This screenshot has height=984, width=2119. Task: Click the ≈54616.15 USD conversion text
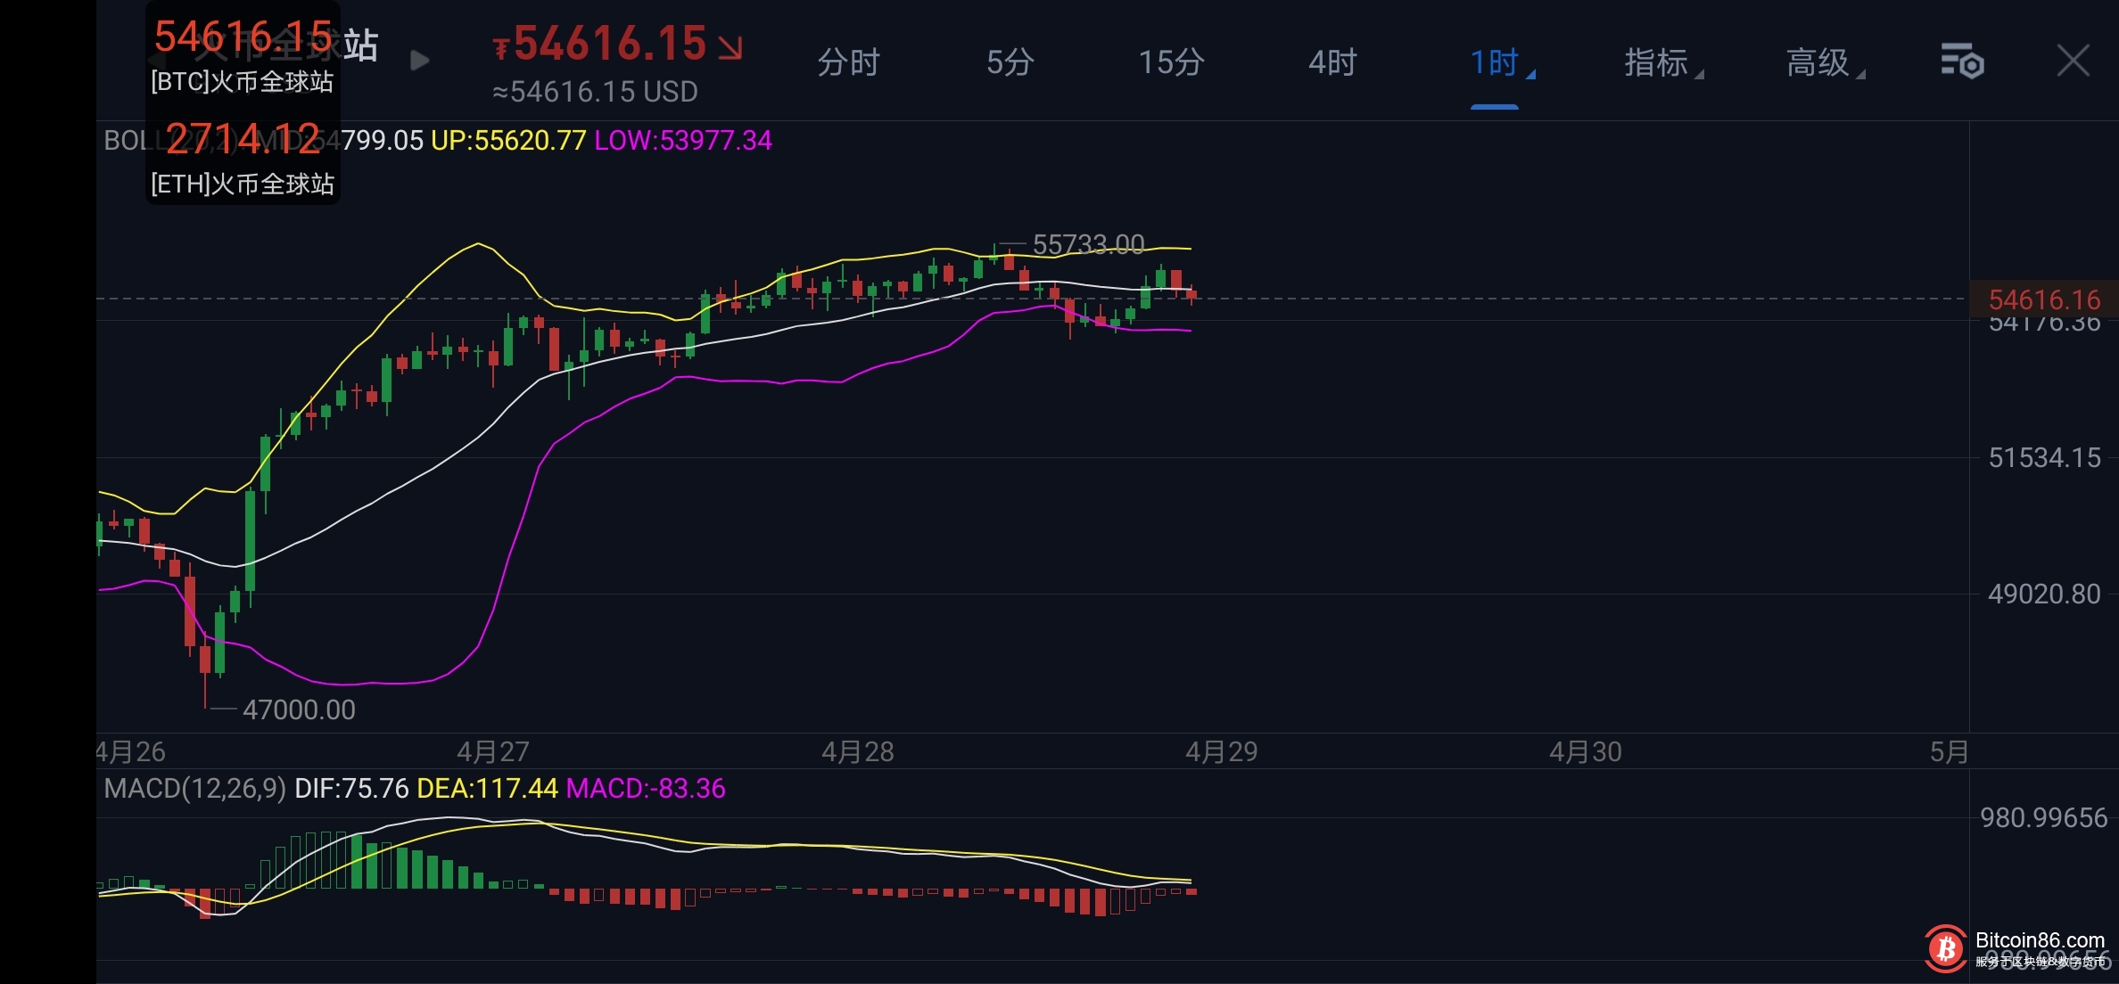(595, 92)
